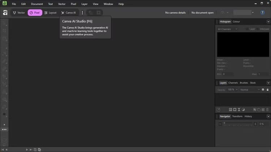Click the half-circle adjustments icon
The width and height of the screenshot is (271, 152).
243,109
